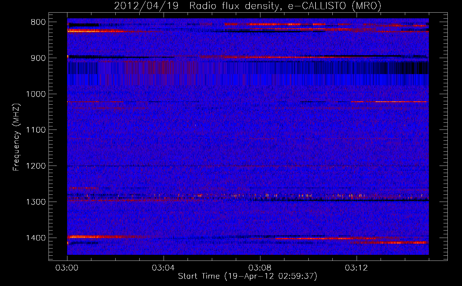Click the 03:08 time axis label

[260, 268]
